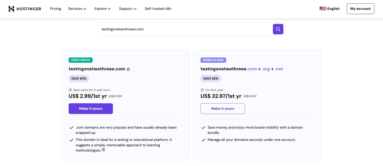383x166 pixels.
Task: Click the .org link in the bundle title
Action: coord(266,69)
